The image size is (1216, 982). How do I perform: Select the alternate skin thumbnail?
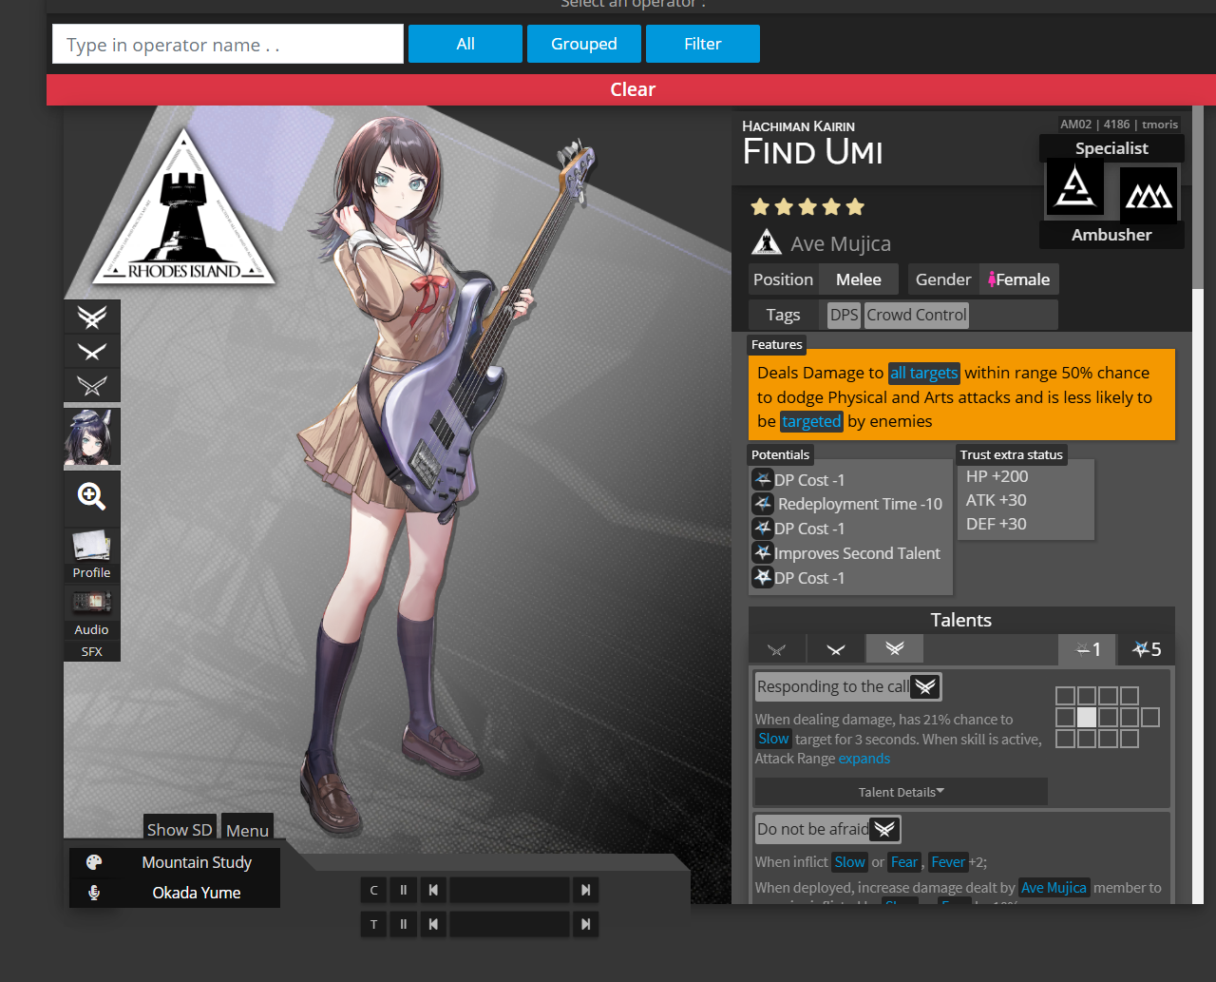(x=92, y=436)
